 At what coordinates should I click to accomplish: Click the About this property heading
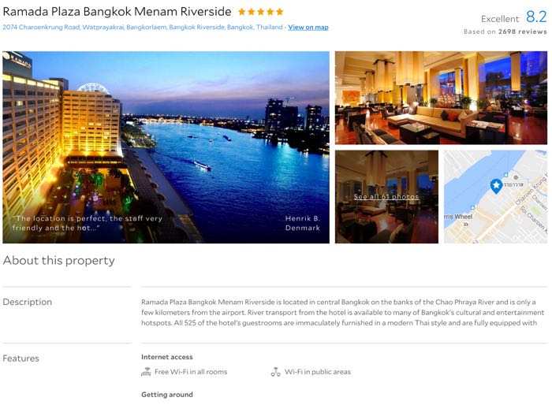click(59, 260)
